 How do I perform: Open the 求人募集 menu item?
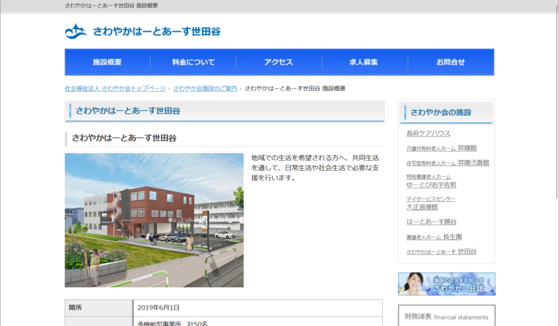point(364,62)
